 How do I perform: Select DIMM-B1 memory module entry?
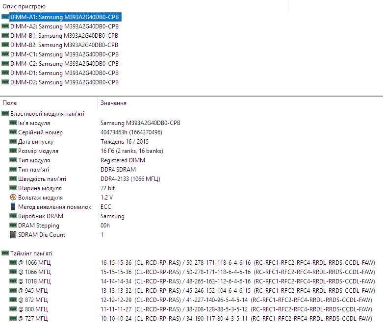pyautogui.click(x=64, y=36)
